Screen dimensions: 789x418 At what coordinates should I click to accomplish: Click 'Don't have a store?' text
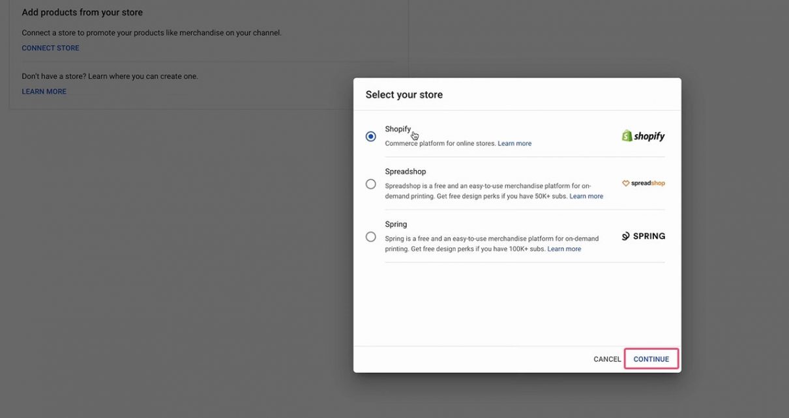pyautogui.click(x=53, y=76)
